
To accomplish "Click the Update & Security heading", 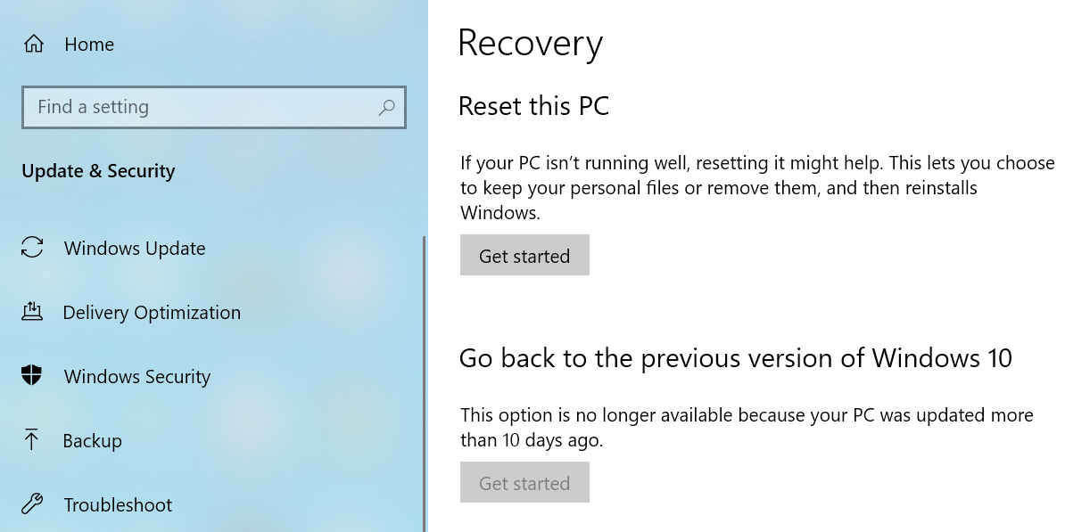I will click(98, 171).
